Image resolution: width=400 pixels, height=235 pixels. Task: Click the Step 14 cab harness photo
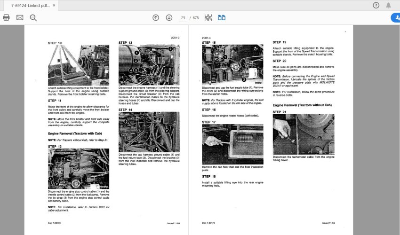[x=149, y=132]
